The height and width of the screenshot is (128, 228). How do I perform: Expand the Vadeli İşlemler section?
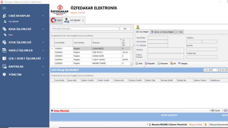43,50
